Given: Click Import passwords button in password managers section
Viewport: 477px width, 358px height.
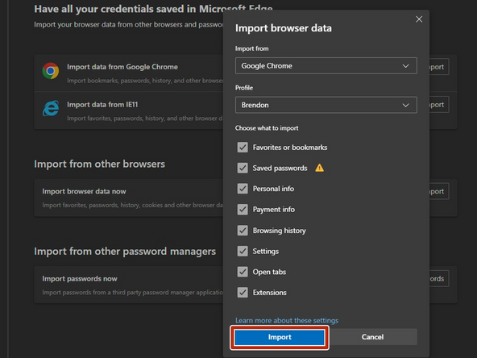Looking at the screenshot, I should click(x=439, y=278).
